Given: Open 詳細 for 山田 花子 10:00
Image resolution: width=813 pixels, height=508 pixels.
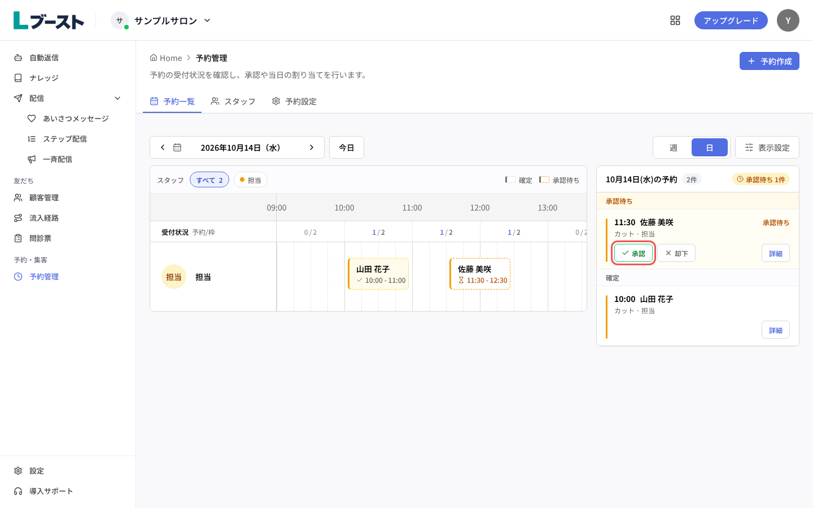Looking at the screenshot, I should tap(776, 330).
